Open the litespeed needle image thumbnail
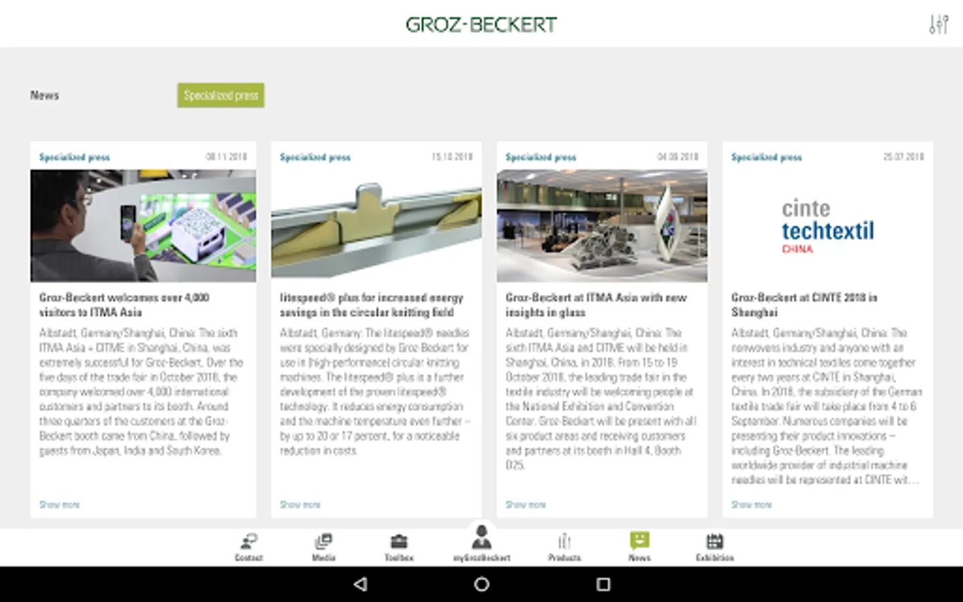Viewport: 963px width, 602px height. click(x=377, y=225)
